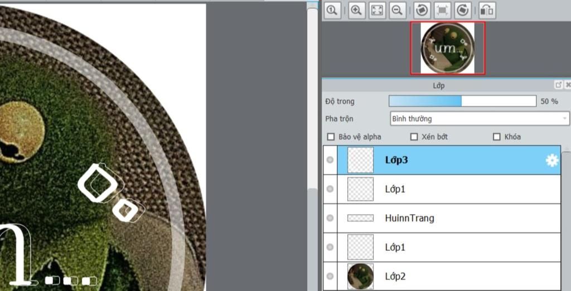Toggle visibility of upper Lớp1 layer

(330, 189)
